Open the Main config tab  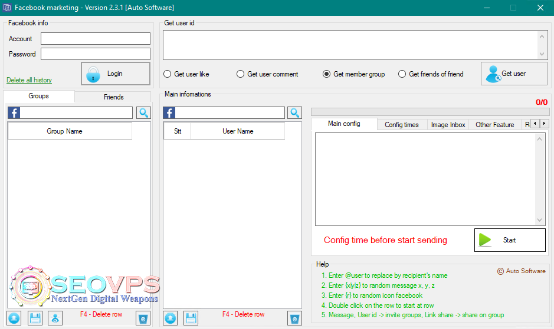tap(344, 124)
